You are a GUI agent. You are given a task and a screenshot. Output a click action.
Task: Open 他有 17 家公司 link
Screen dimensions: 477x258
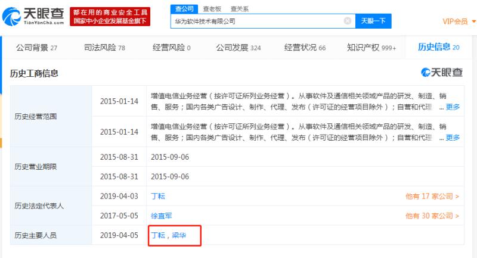pos(432,196)
